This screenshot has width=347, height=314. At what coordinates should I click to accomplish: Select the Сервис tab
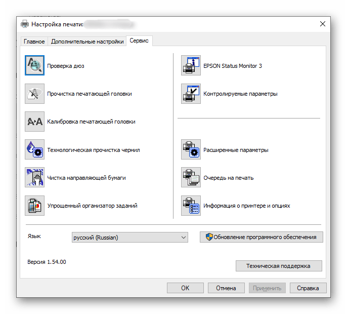(139, 41)
